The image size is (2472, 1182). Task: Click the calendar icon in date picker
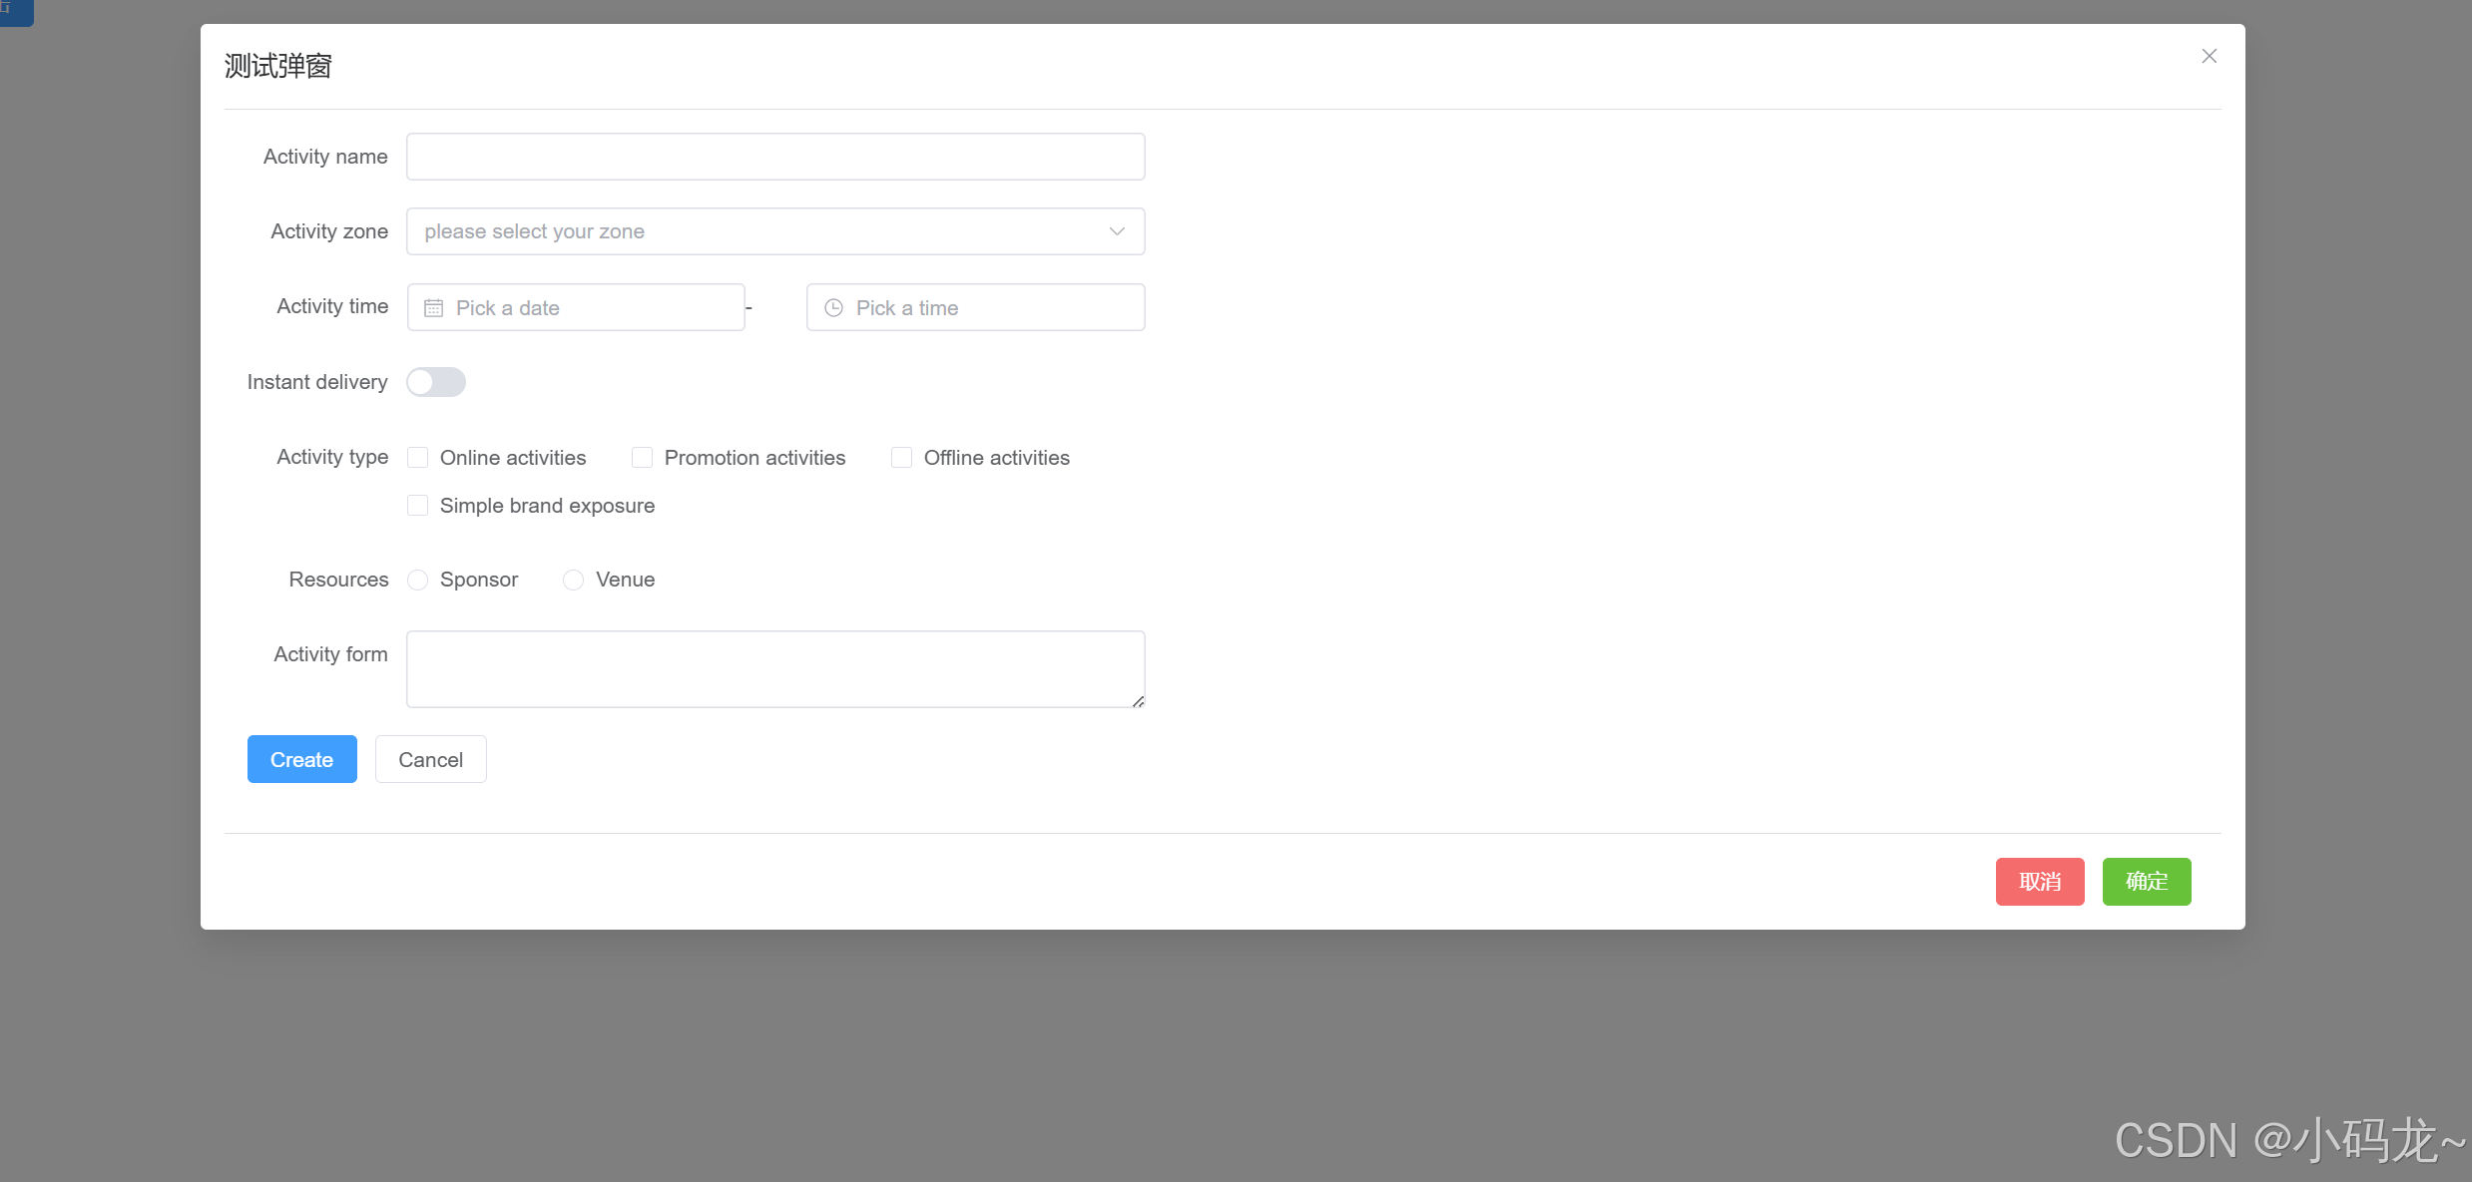pyautogui.click(x=433, y=308)
